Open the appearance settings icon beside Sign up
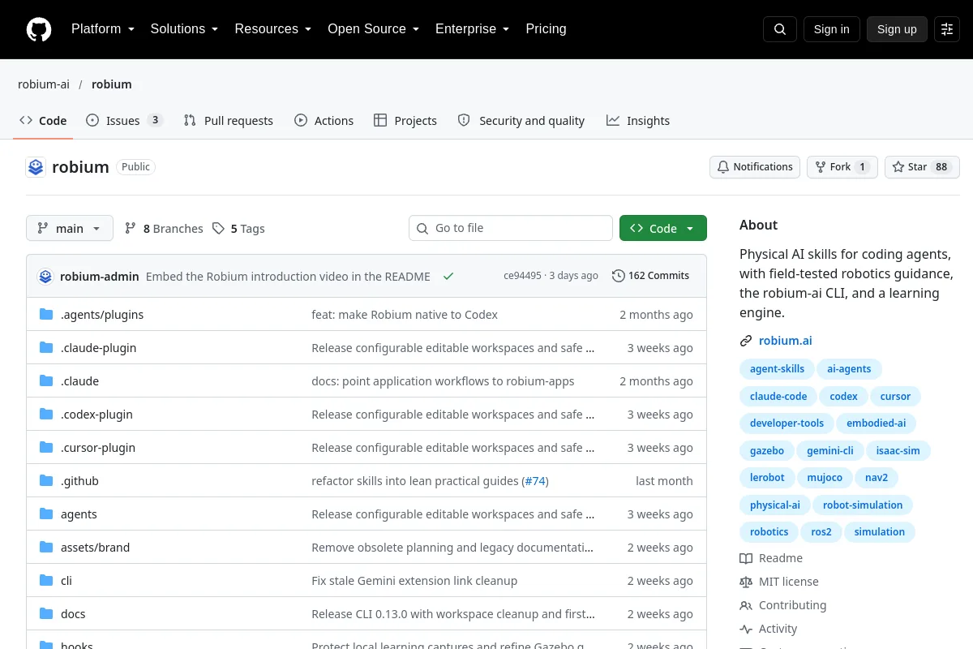The height and width of the screenshot is (649, 973). (x=947, y=29)
